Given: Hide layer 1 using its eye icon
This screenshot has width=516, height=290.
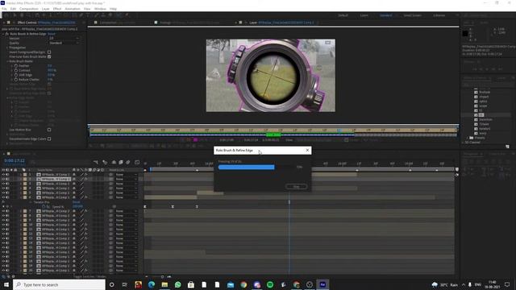Looking at the screenshot, I should click(3, 175).
